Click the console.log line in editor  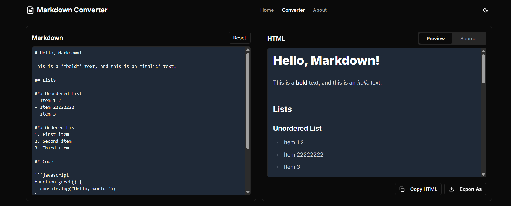coord(78,189)
